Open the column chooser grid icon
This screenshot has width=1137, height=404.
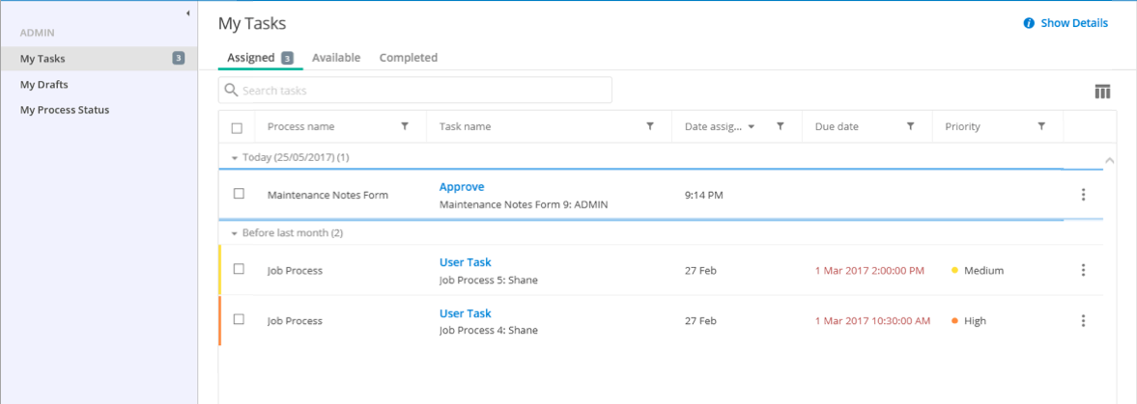1102,92
